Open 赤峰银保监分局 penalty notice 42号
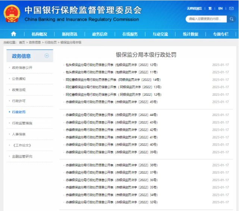The height and width of the screenshot is (211, 239). pos(111,130)
